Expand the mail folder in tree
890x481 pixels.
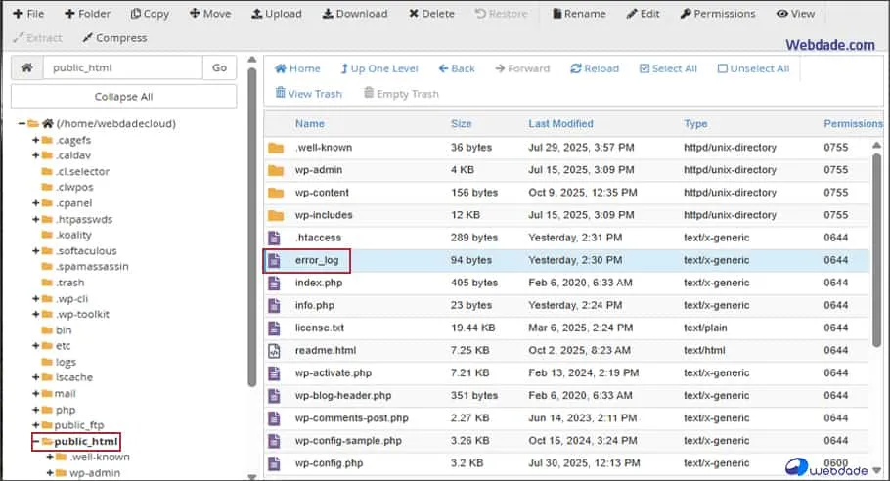[35, 394]
